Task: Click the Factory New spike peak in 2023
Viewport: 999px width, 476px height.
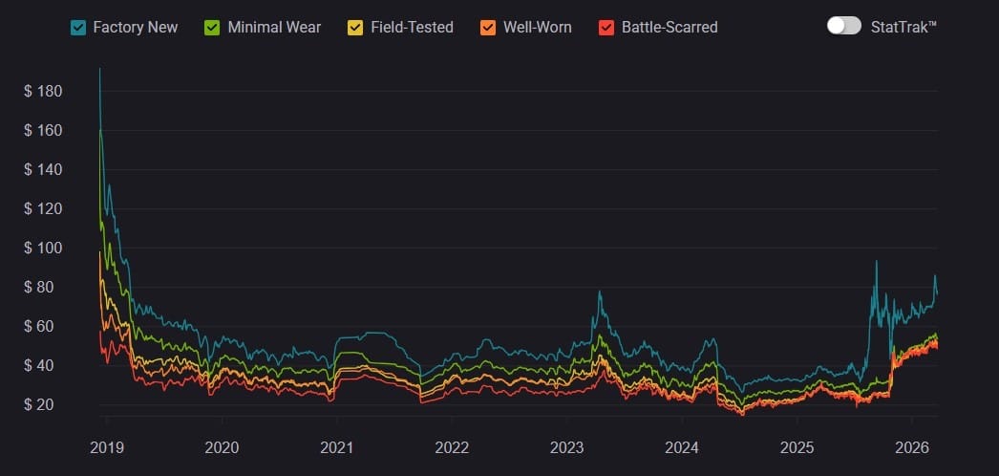Action: point(599,292)
